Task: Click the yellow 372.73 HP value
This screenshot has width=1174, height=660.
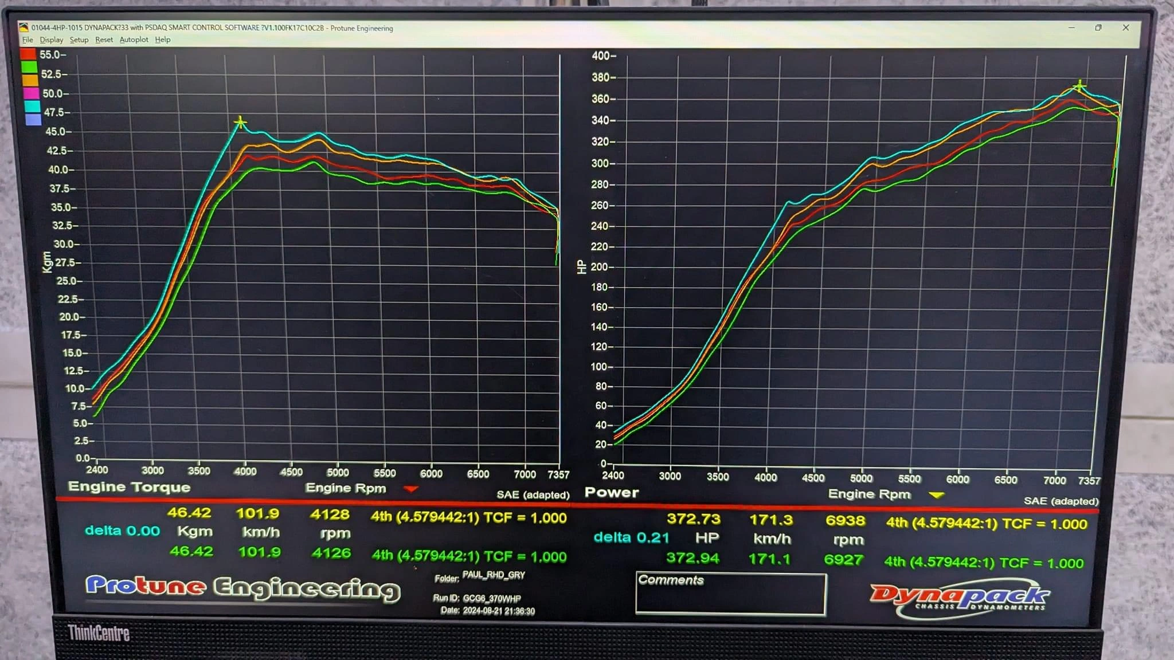Action: click(694, 519)
